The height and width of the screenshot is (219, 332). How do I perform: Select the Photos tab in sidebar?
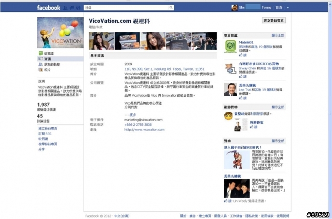(x=47, y=70)
